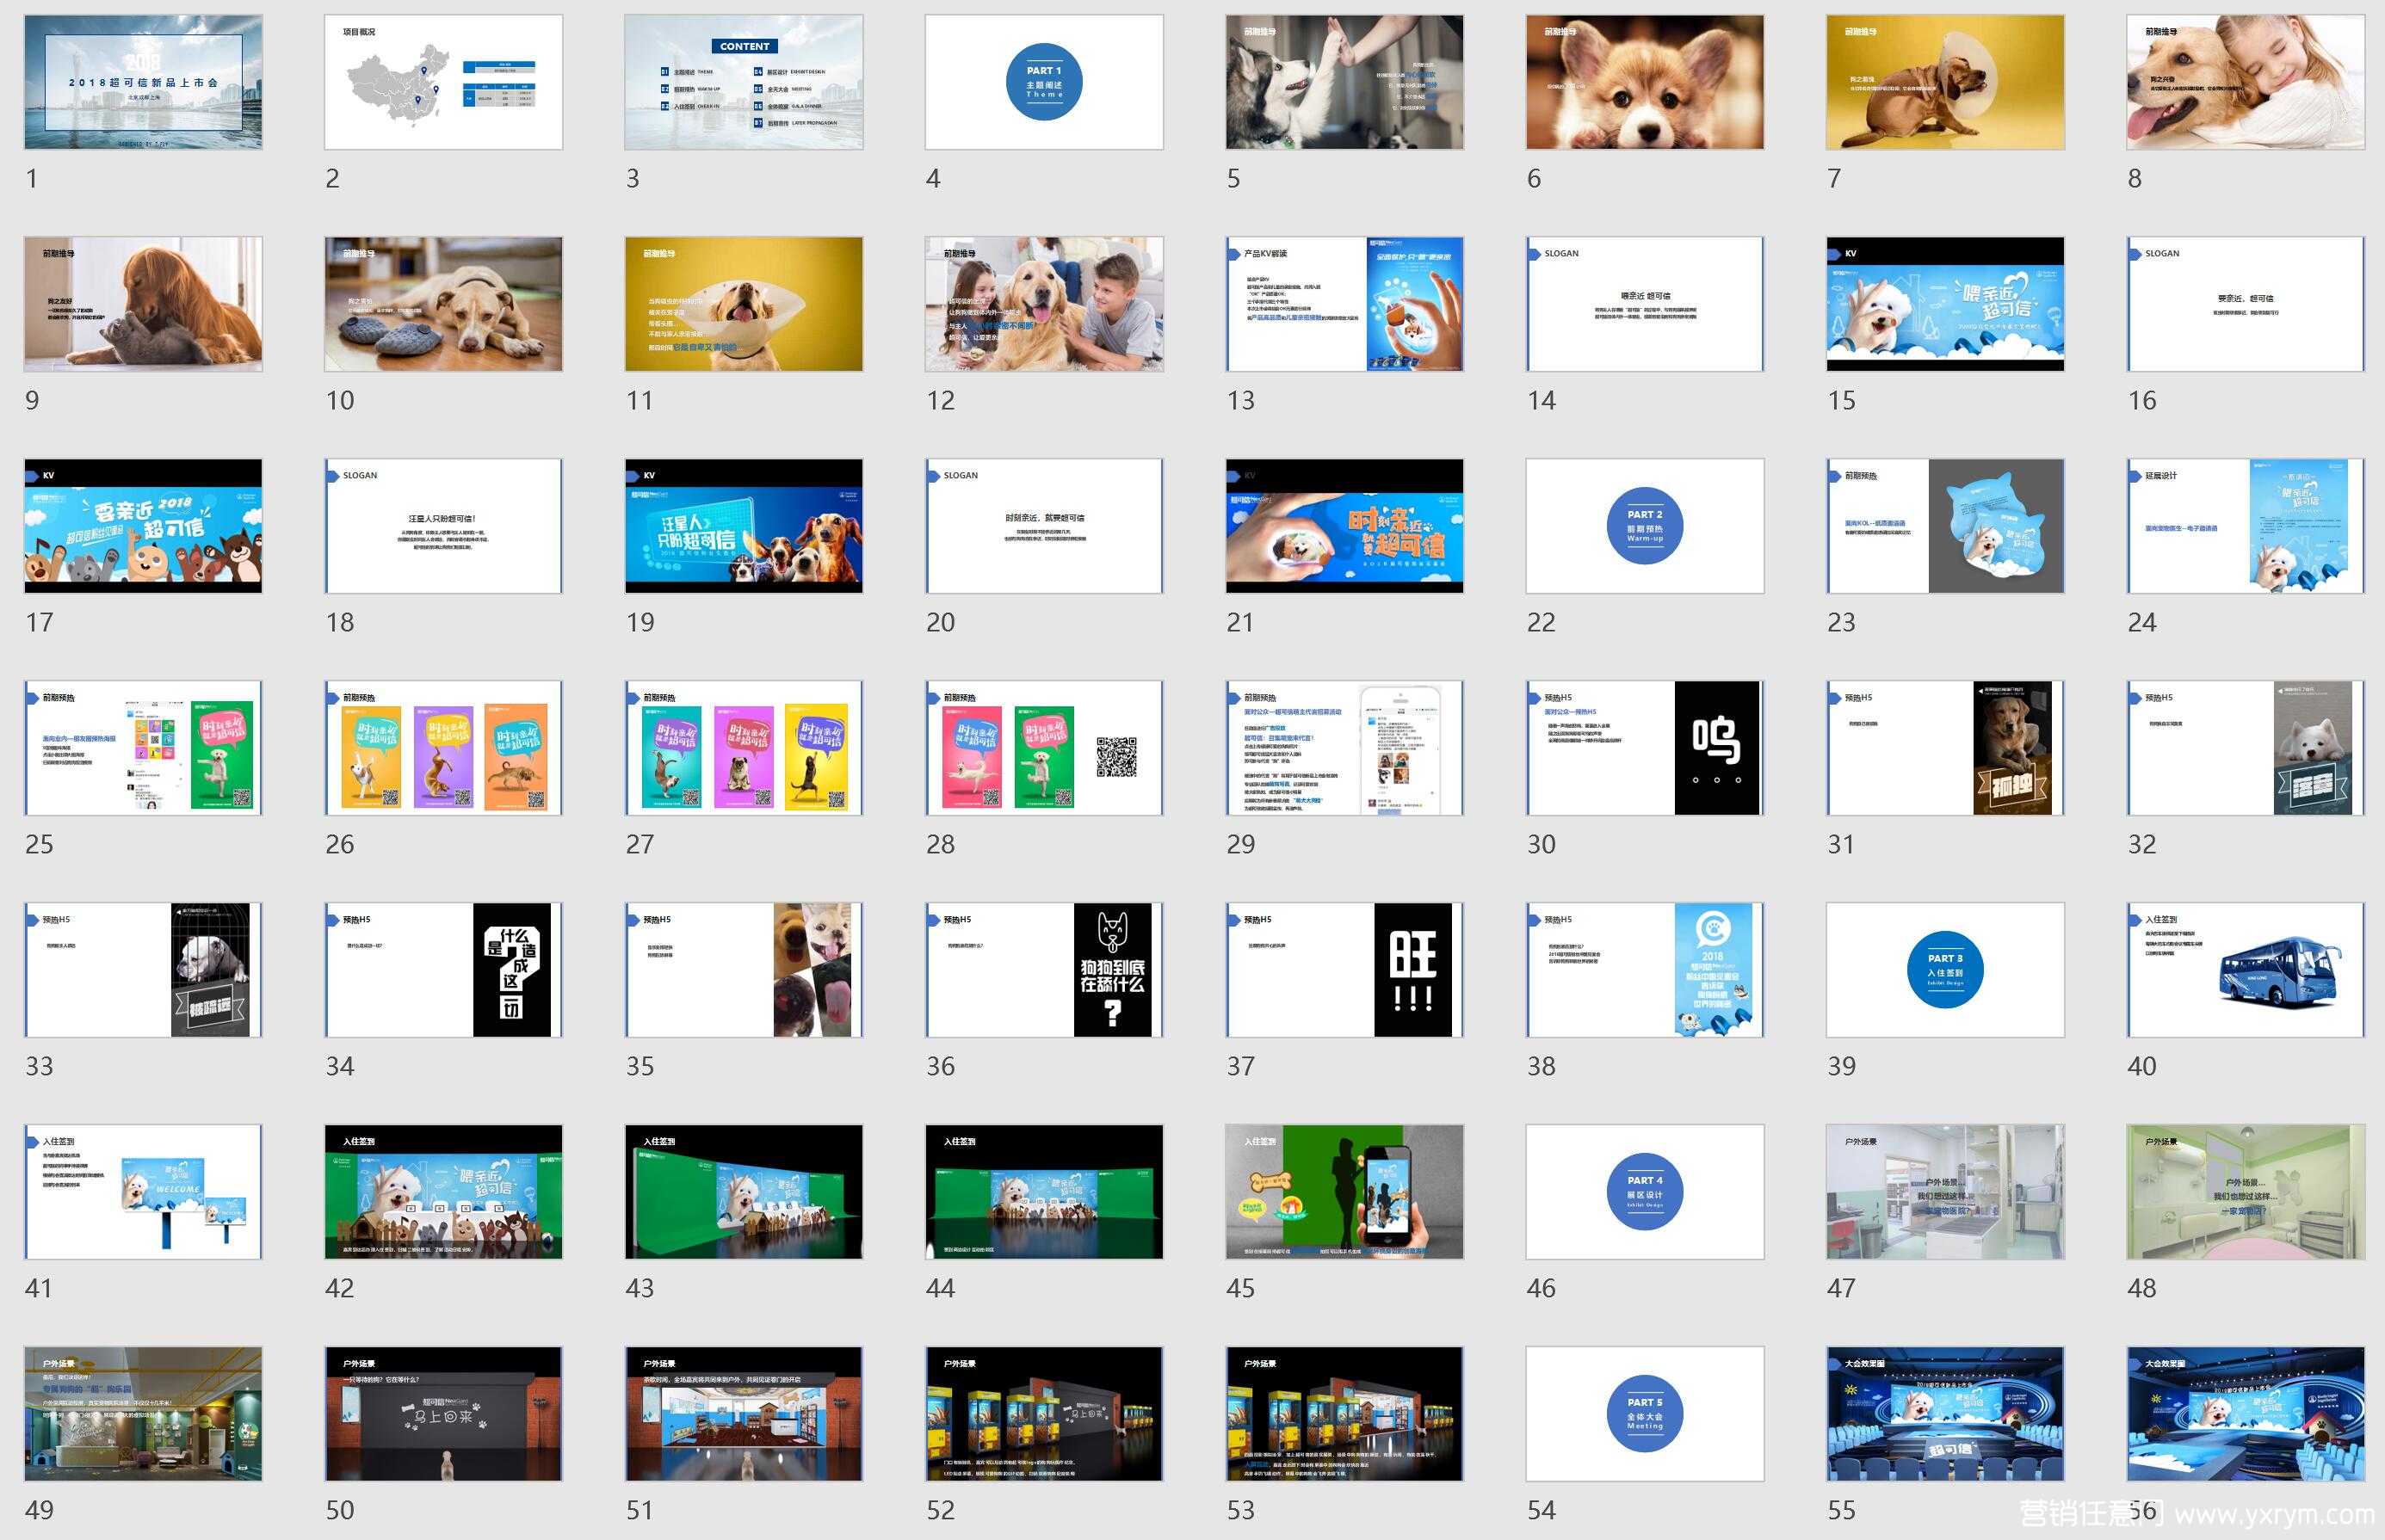Click slide 34 black question mark text
Image resolution: width=2385 pixels, height=1540 pixels.
[x=443, y=970]
